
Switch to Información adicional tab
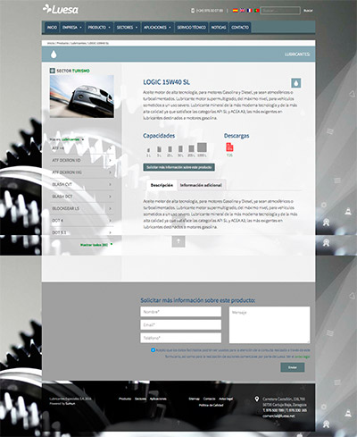click(x=201, y=185)
